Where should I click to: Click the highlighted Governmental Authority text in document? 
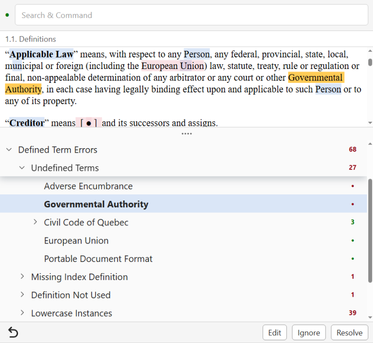click(316, 77)
